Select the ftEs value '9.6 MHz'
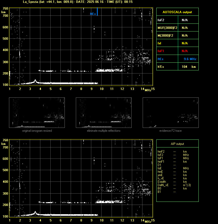Image resolution: width=218 pixels, height=224 pixels. tap(190, 59)
